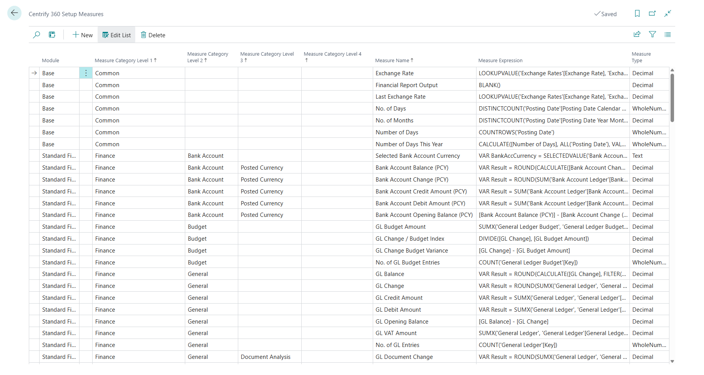Click the BLANK() expression cell

553,85
